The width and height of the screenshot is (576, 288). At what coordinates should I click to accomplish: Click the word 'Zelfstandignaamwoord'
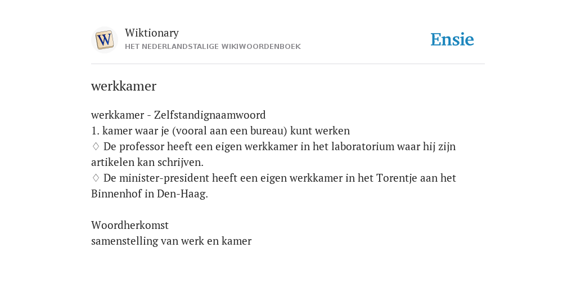click(x=210, y=115)
